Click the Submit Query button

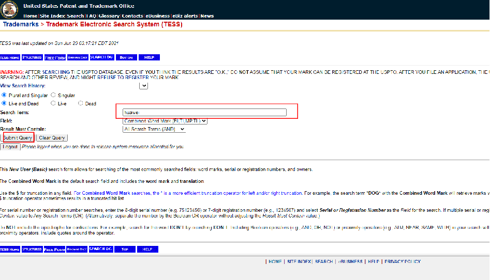[x=18, y=137]
